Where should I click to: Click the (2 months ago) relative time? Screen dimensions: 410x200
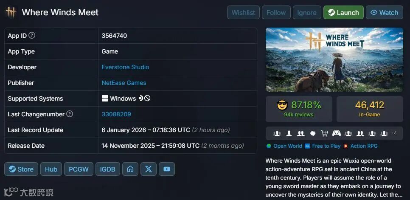click(223, 146)
